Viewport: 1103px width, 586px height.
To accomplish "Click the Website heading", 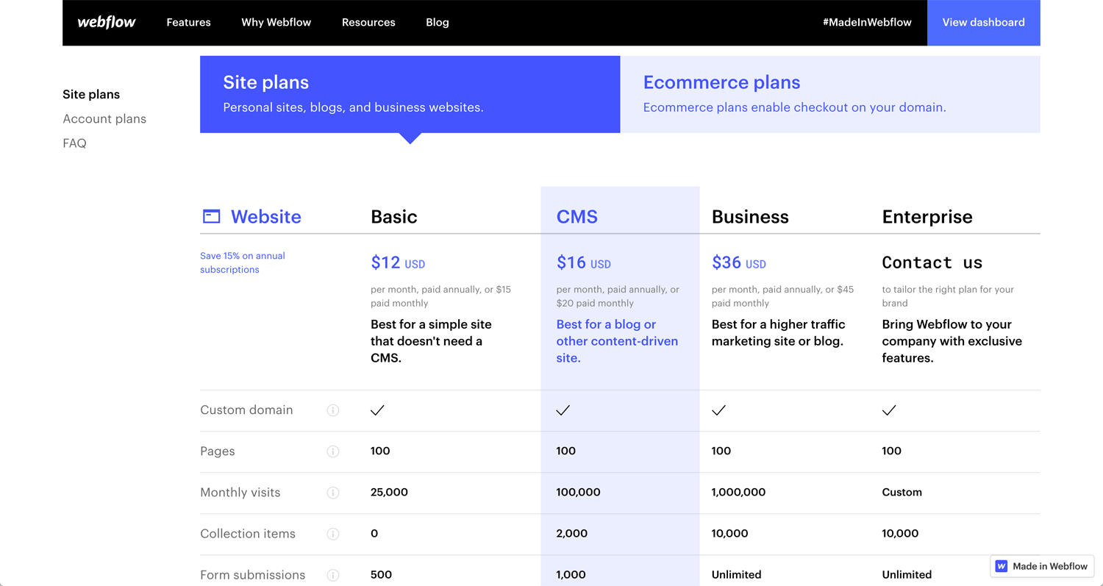I will pos(266,216).
